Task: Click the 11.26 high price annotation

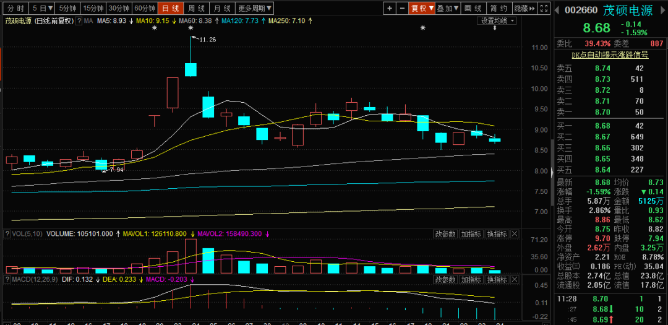Action: tap(207, 40)
